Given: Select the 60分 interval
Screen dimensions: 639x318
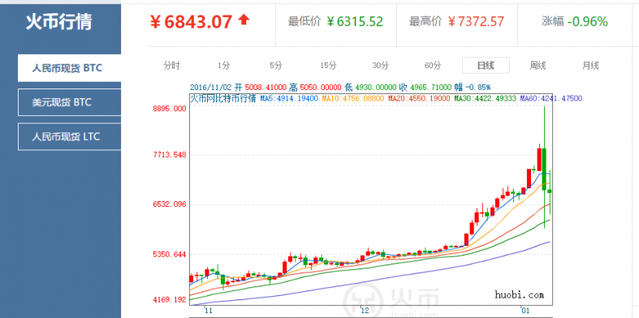Looking at the screenshot, I should point(433,65).
